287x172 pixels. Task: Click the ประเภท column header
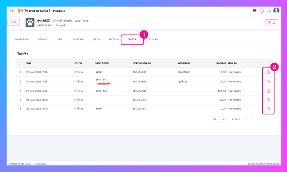coord(78,63)
